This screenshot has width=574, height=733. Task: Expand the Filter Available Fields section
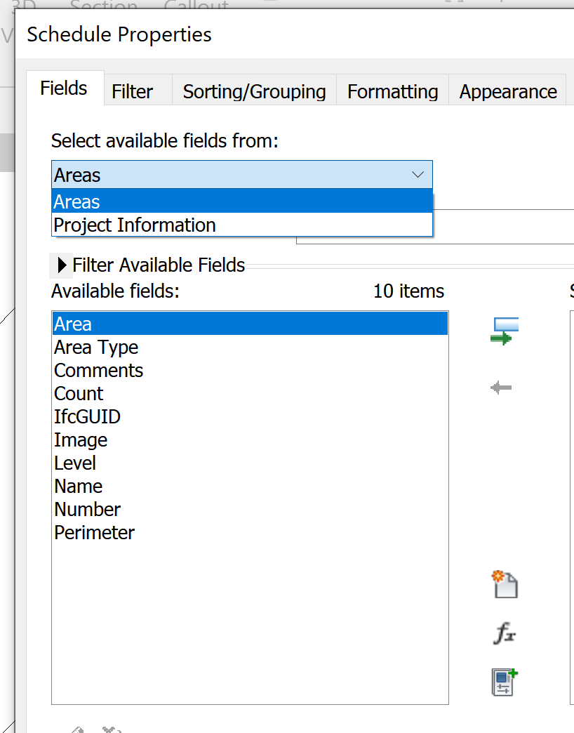pos(61,265)
